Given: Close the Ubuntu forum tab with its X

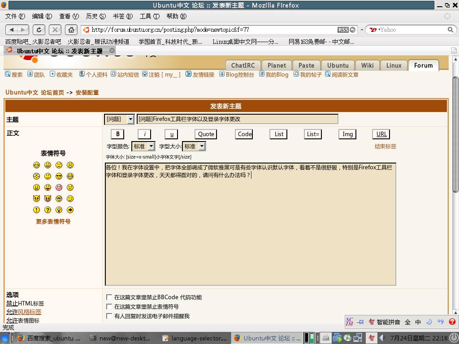Looking at the screenshot, I should pos(112,51).
